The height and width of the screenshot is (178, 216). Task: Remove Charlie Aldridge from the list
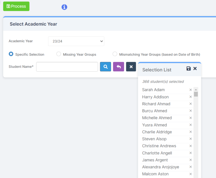(x=190, y=132)
